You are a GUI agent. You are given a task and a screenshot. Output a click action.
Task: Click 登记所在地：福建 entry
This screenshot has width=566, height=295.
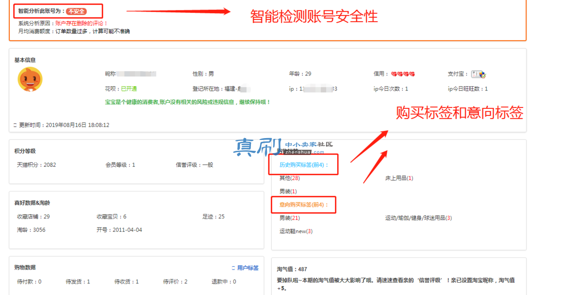click(x=221, y=89)
